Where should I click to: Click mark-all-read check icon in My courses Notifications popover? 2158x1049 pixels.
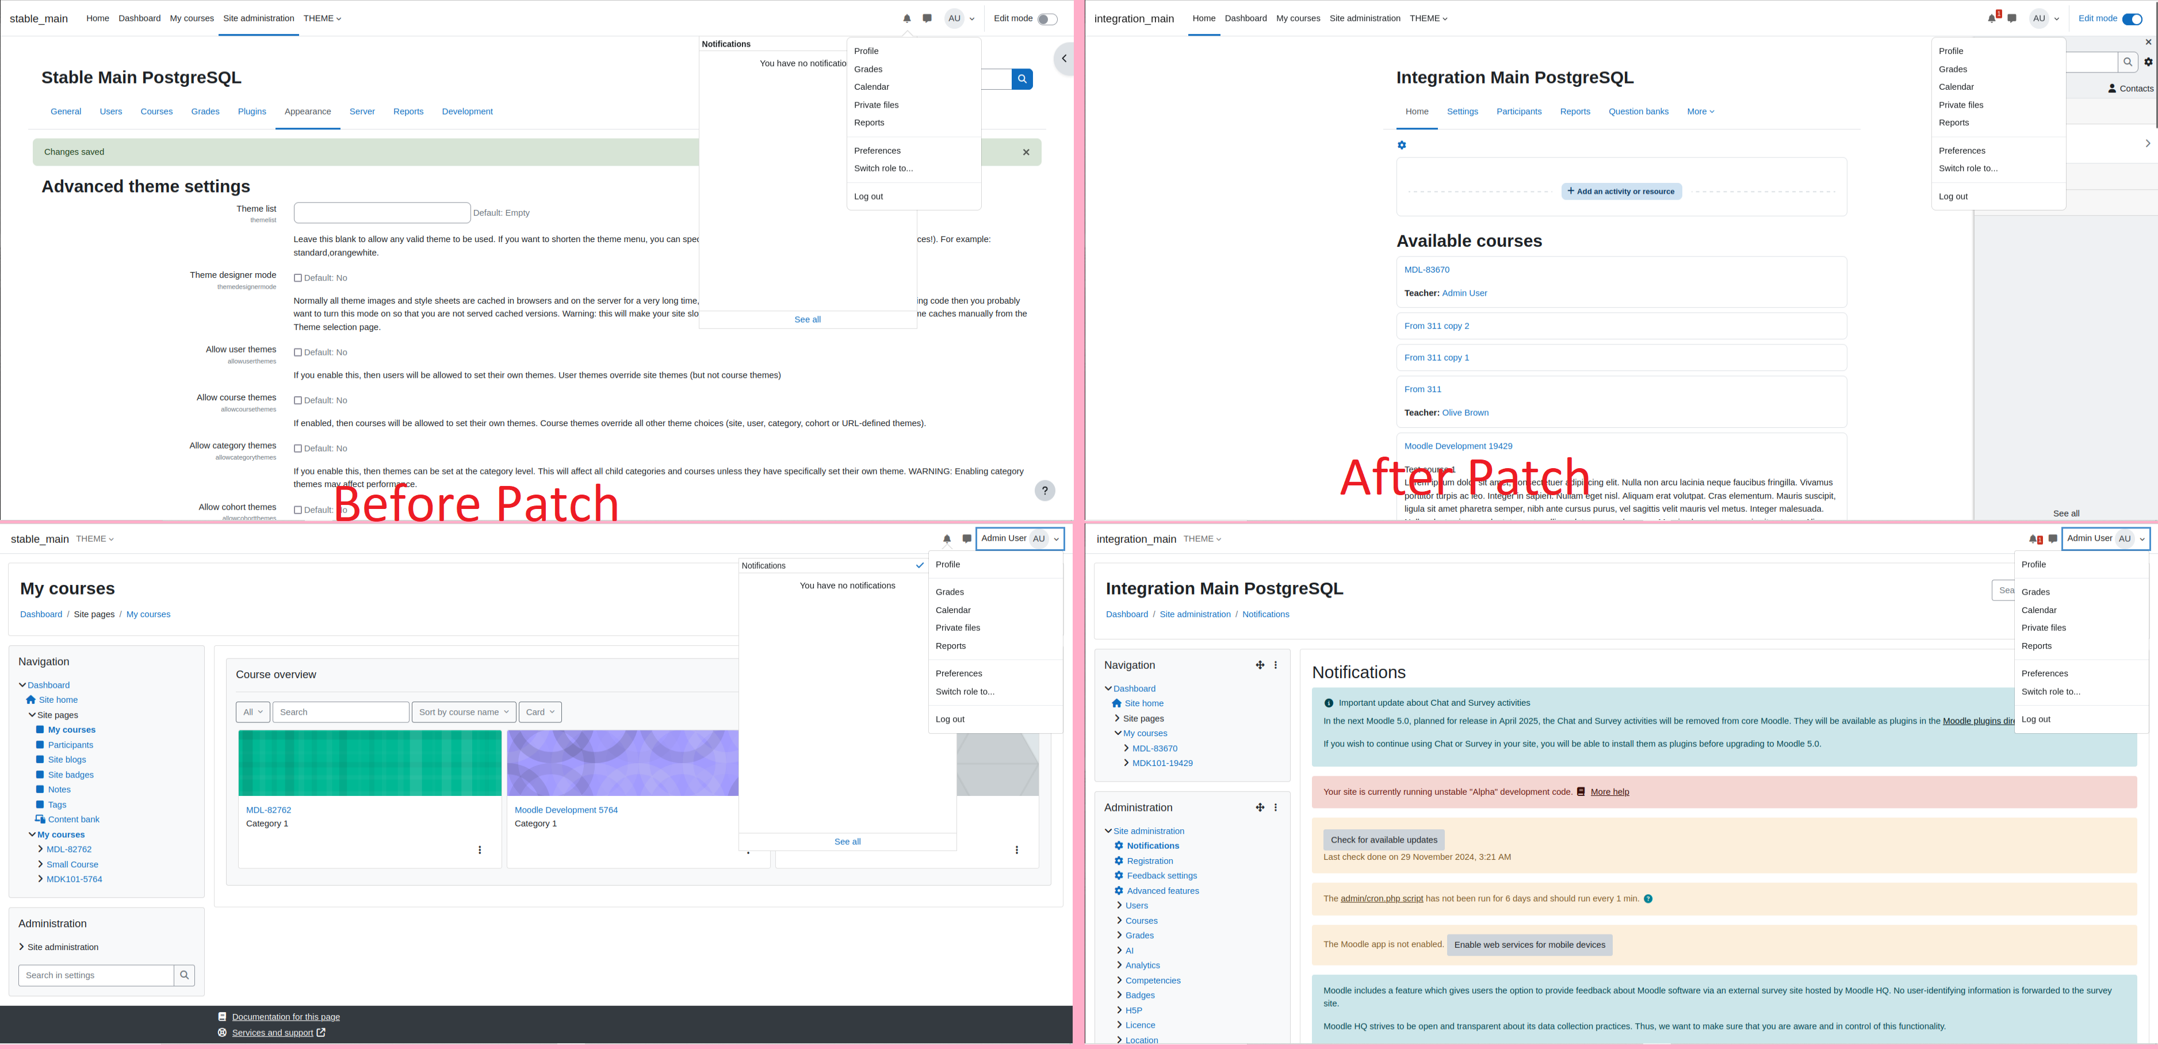tap(920, 565)
